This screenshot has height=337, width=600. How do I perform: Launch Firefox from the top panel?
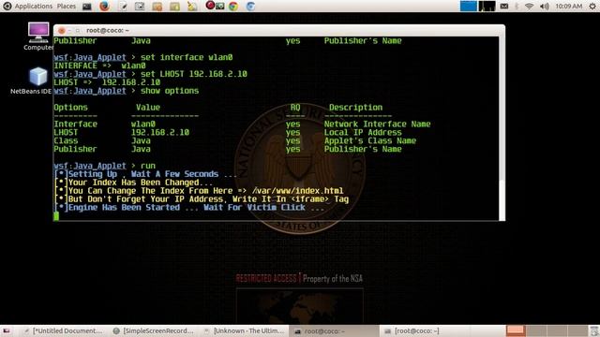104,7
